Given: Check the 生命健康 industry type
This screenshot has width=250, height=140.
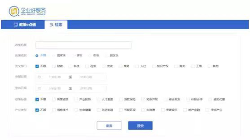Looking at the screenshot, I should [x=76, y=110].
